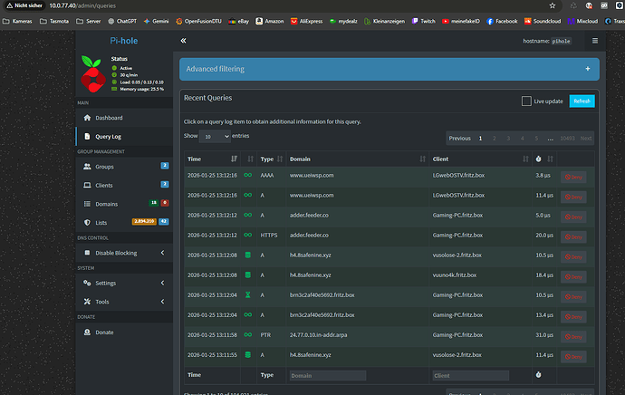
Task: Open the Server bookmark folder
Action: coord(89,21)
